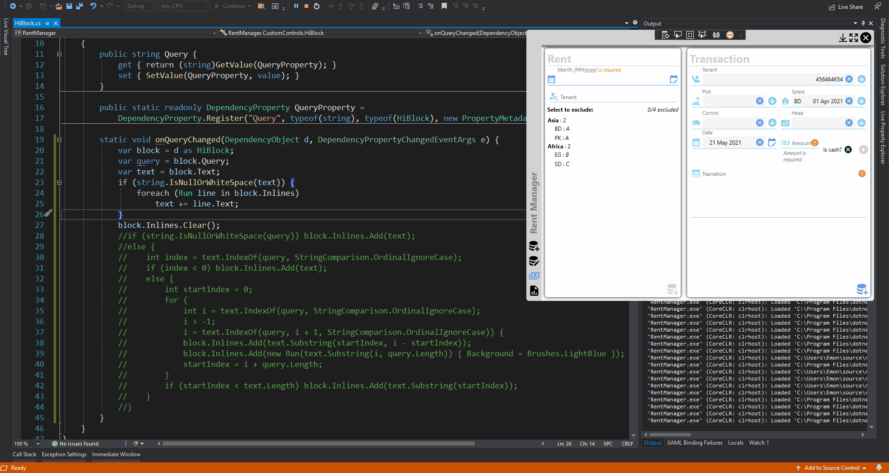The height and width of the screenshot is (473, 889).
Task: Open the Live Visual Tree side tab
Action: click(x=6, y=37)
